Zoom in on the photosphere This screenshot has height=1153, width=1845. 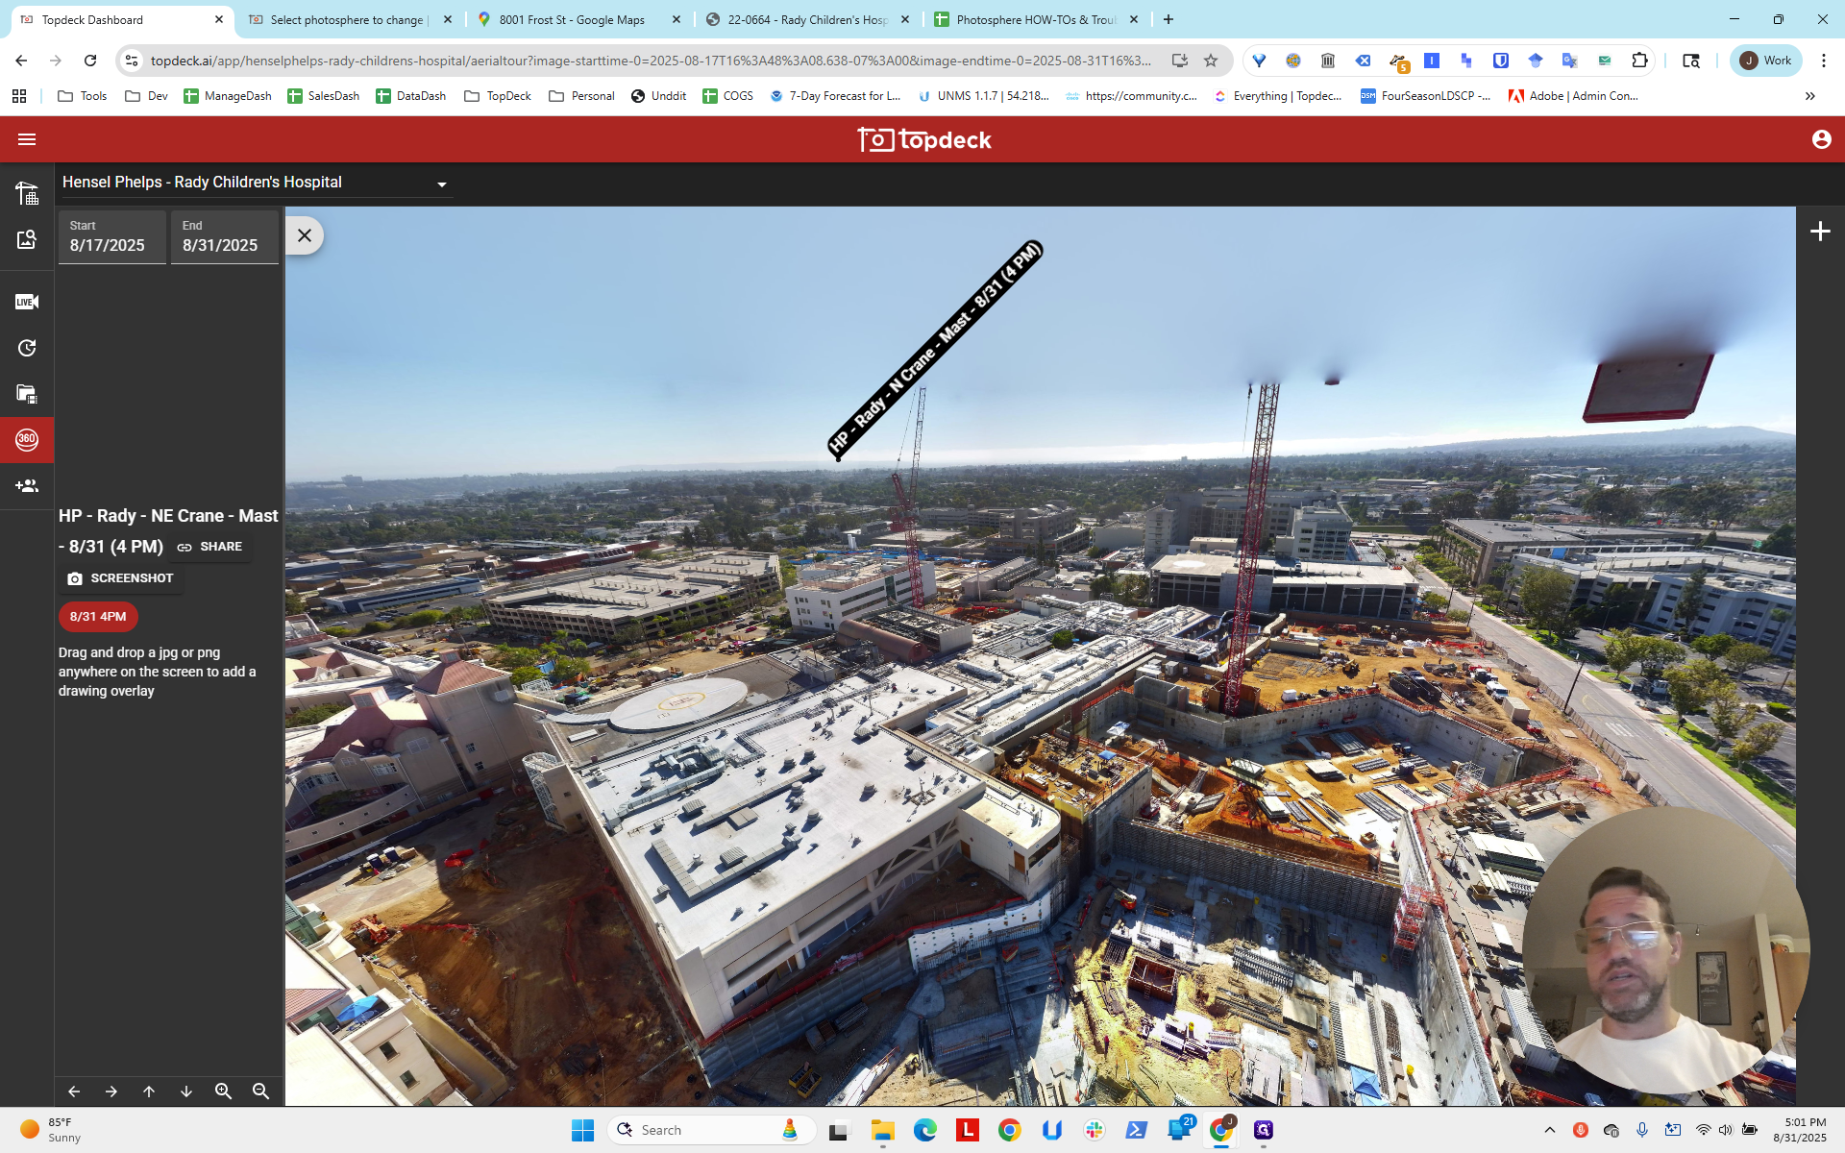pos(223,1092)
